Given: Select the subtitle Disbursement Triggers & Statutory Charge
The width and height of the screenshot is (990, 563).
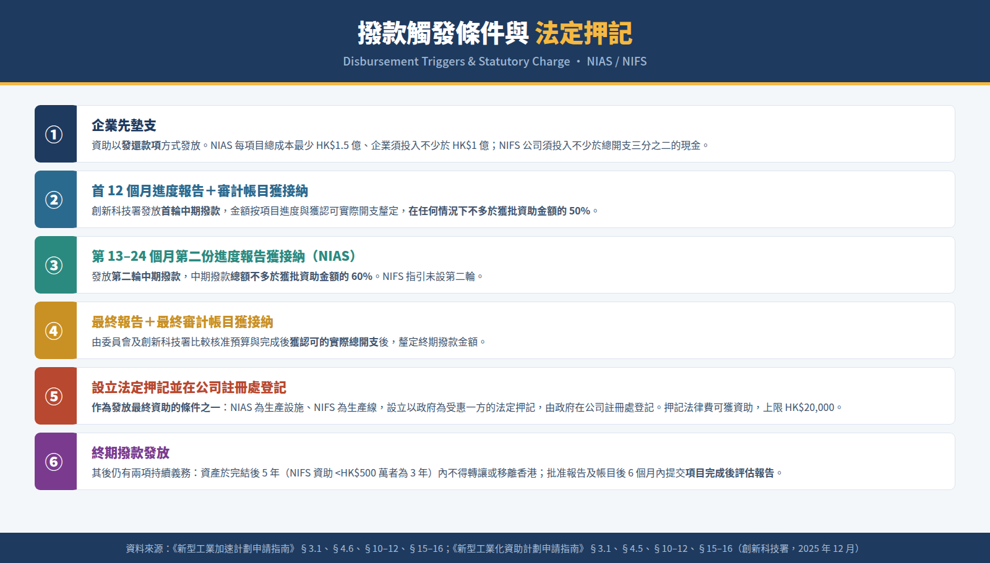Looking at the screenshot, I should point(457,61).
